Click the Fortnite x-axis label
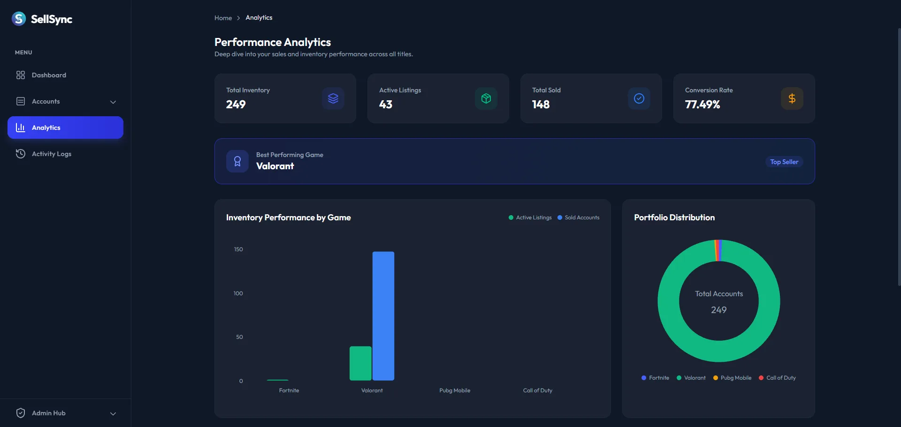 click(x=289, y=390)
